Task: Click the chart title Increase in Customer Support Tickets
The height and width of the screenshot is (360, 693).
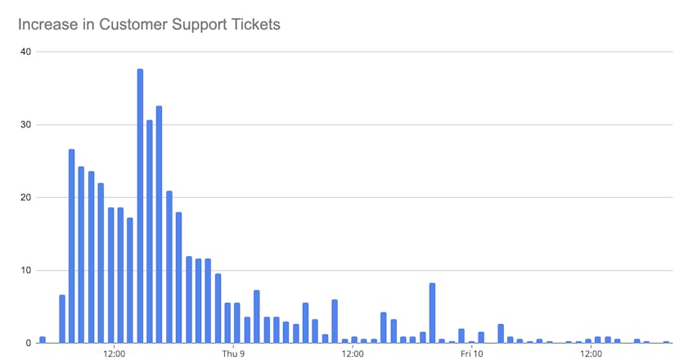Action: click(149, 25)
